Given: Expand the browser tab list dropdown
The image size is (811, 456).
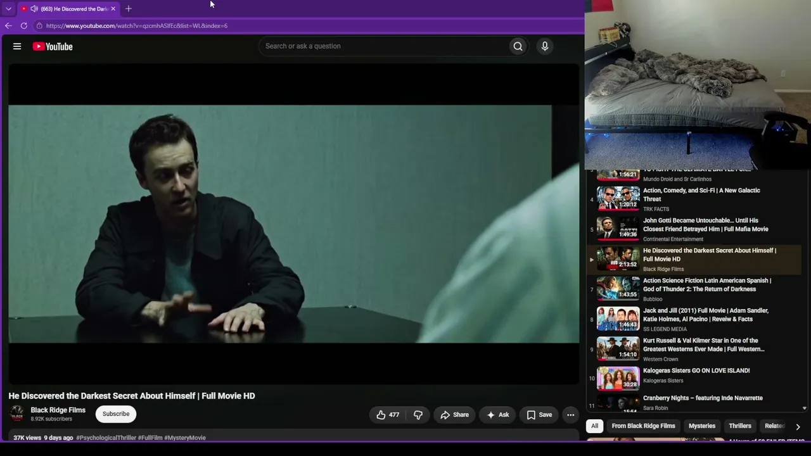Looking at the screenshot, I should [x=8, y=9].
